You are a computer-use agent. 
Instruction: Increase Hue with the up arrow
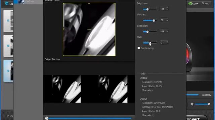tap(167, 41)
